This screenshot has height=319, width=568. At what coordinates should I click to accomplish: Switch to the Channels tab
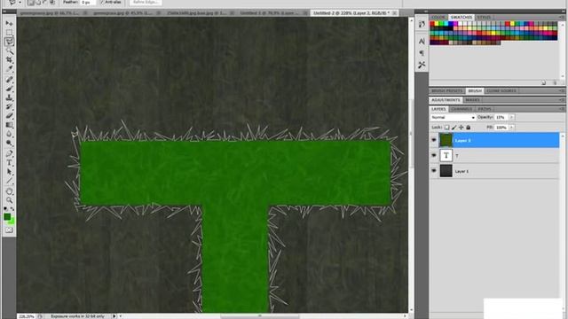[461, 109]
